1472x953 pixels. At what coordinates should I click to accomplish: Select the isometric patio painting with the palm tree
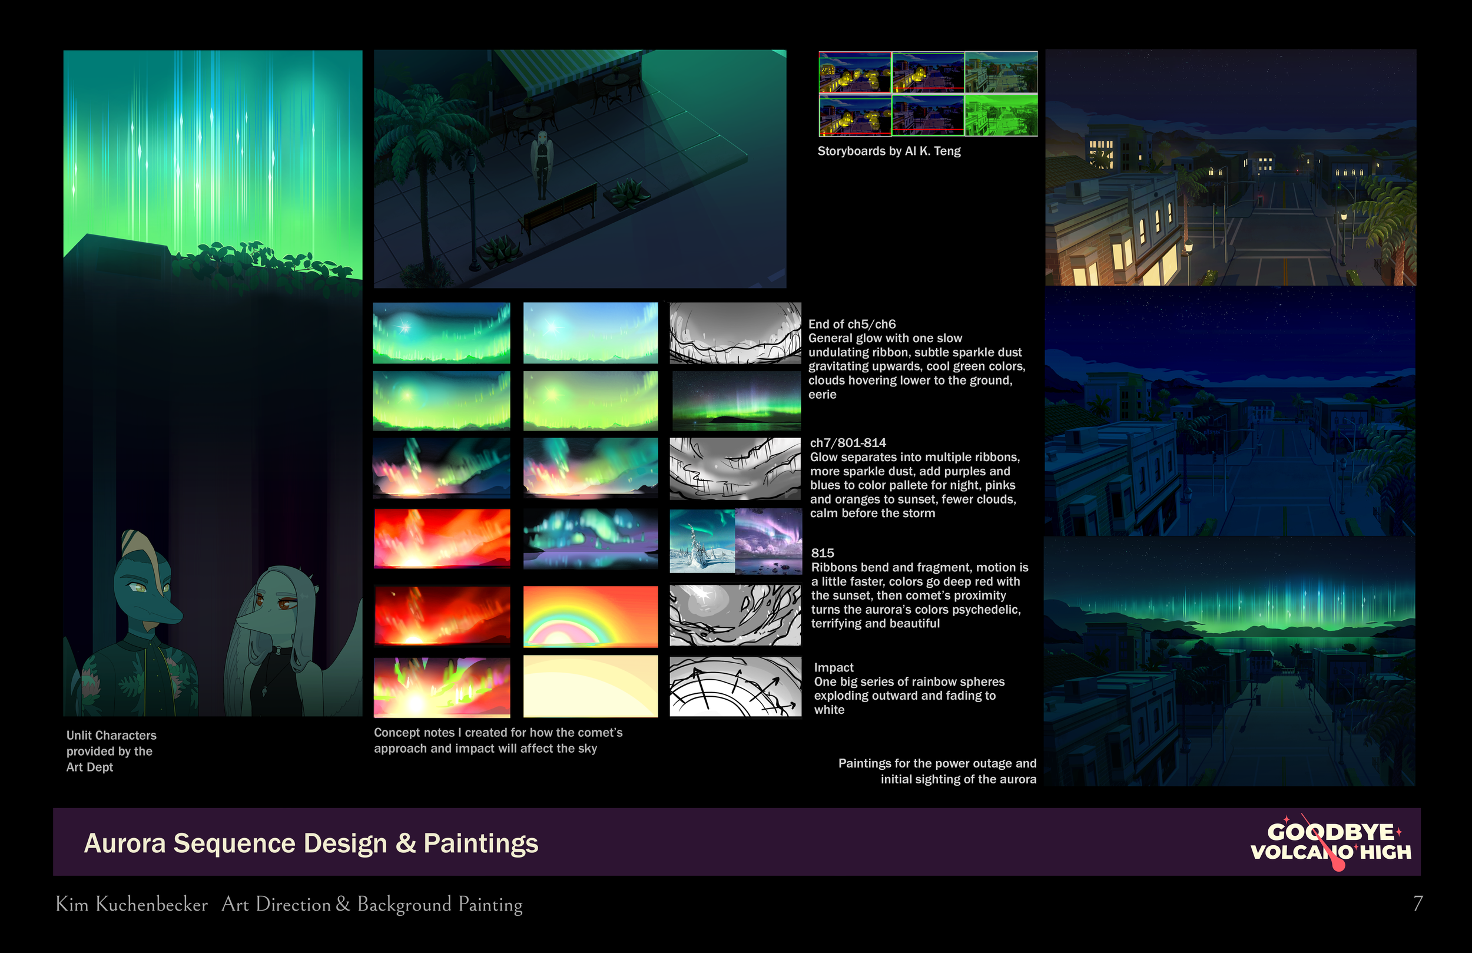(580, 169)
